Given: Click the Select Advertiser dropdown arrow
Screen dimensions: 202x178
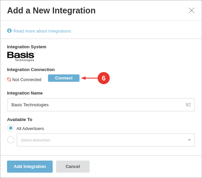Looking at the screenshot, I should (x=189, y=140).
